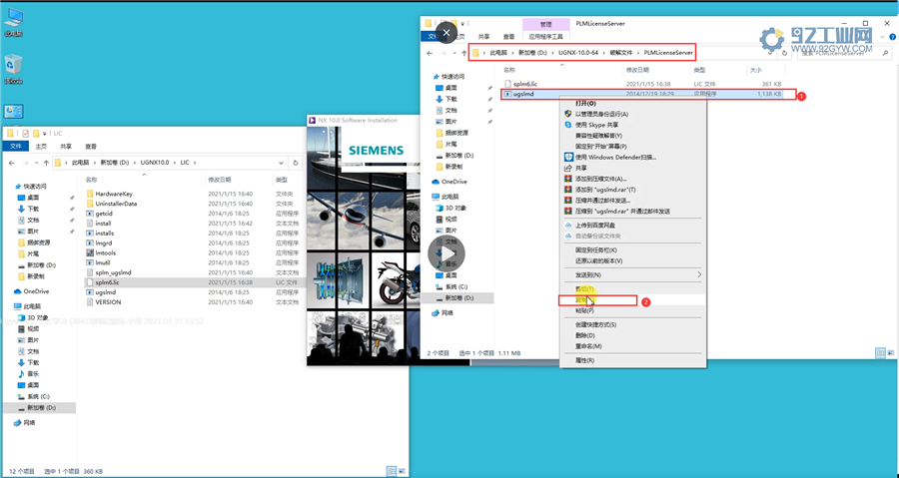The image size is (899, 478).
Task: Open the 文件 tab in the LIC window
Action: click(x=16, y=146)
